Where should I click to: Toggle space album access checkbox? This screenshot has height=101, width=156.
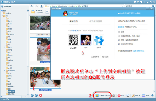119,44
